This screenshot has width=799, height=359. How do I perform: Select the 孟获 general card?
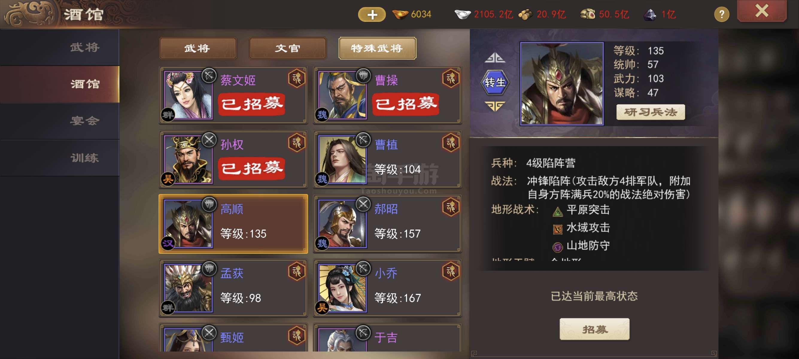tap(233, 288)
